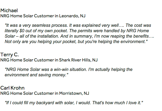Click line 'environment and saving money.'
Screen dimensions: 162x111
click(x=36, y=75)
